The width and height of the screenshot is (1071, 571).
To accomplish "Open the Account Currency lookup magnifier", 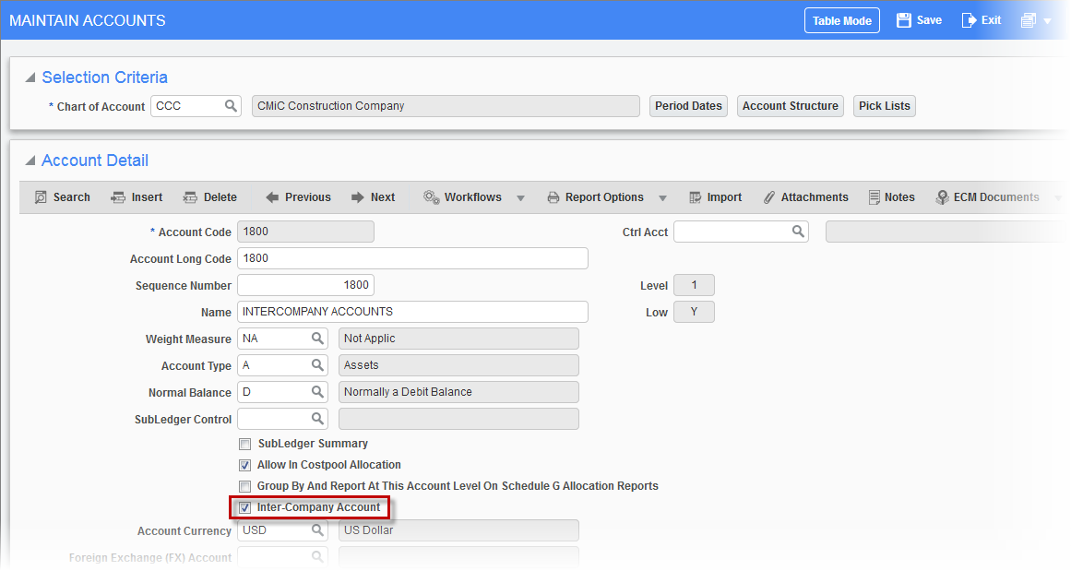I will [x=317, y=529].
